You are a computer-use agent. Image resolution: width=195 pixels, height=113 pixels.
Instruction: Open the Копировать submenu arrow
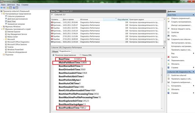tap(193, 86)
